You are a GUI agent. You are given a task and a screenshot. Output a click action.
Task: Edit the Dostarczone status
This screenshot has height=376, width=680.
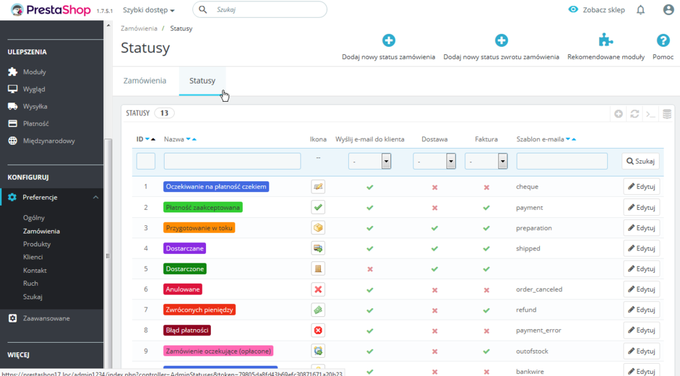tap(641, 269)
